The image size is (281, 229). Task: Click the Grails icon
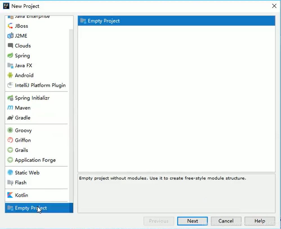coord(10,150)
